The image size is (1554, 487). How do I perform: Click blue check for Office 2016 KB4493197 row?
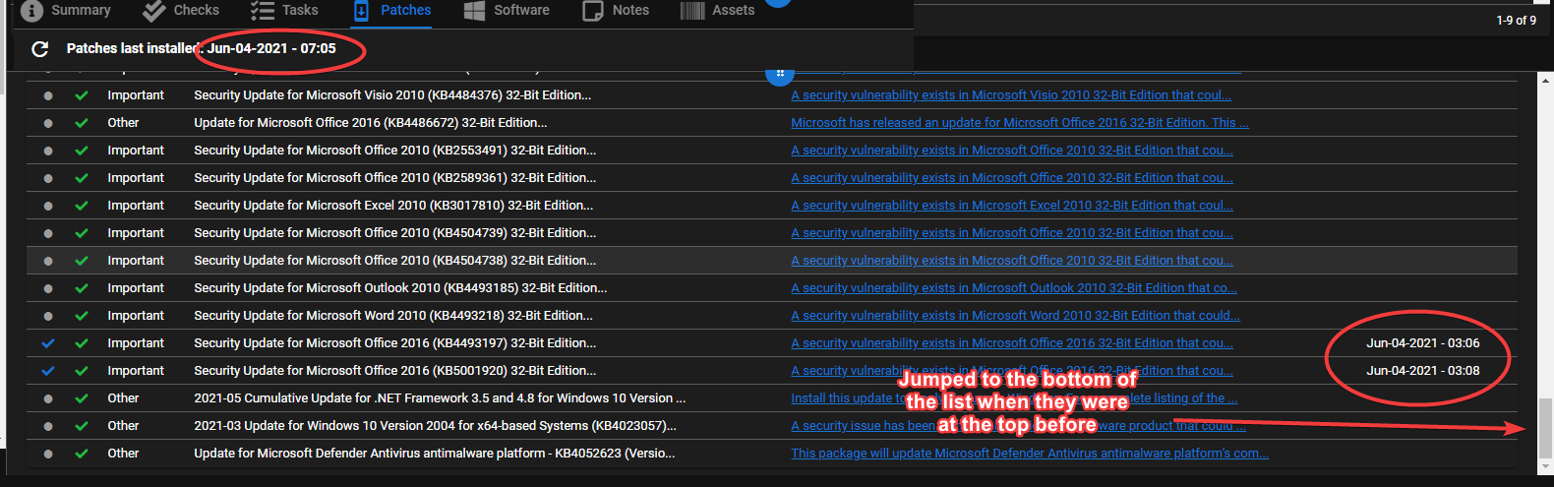click(x=48, y=343)
